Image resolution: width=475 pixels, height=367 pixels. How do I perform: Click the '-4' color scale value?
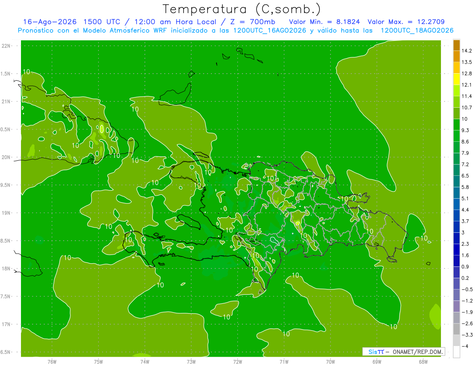point(466,346)
